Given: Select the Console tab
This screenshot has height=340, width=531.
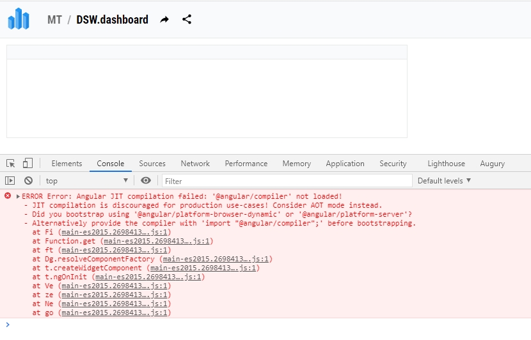Looking at the screenshot, I should tap(111, 164).
